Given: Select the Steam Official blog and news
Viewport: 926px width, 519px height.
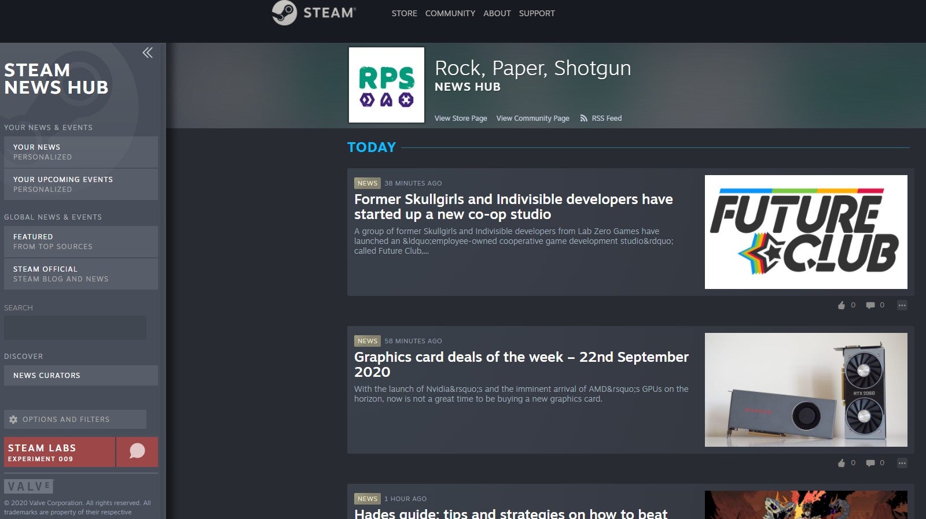Looking at the screenshot, I should click(x=80, y=274).
